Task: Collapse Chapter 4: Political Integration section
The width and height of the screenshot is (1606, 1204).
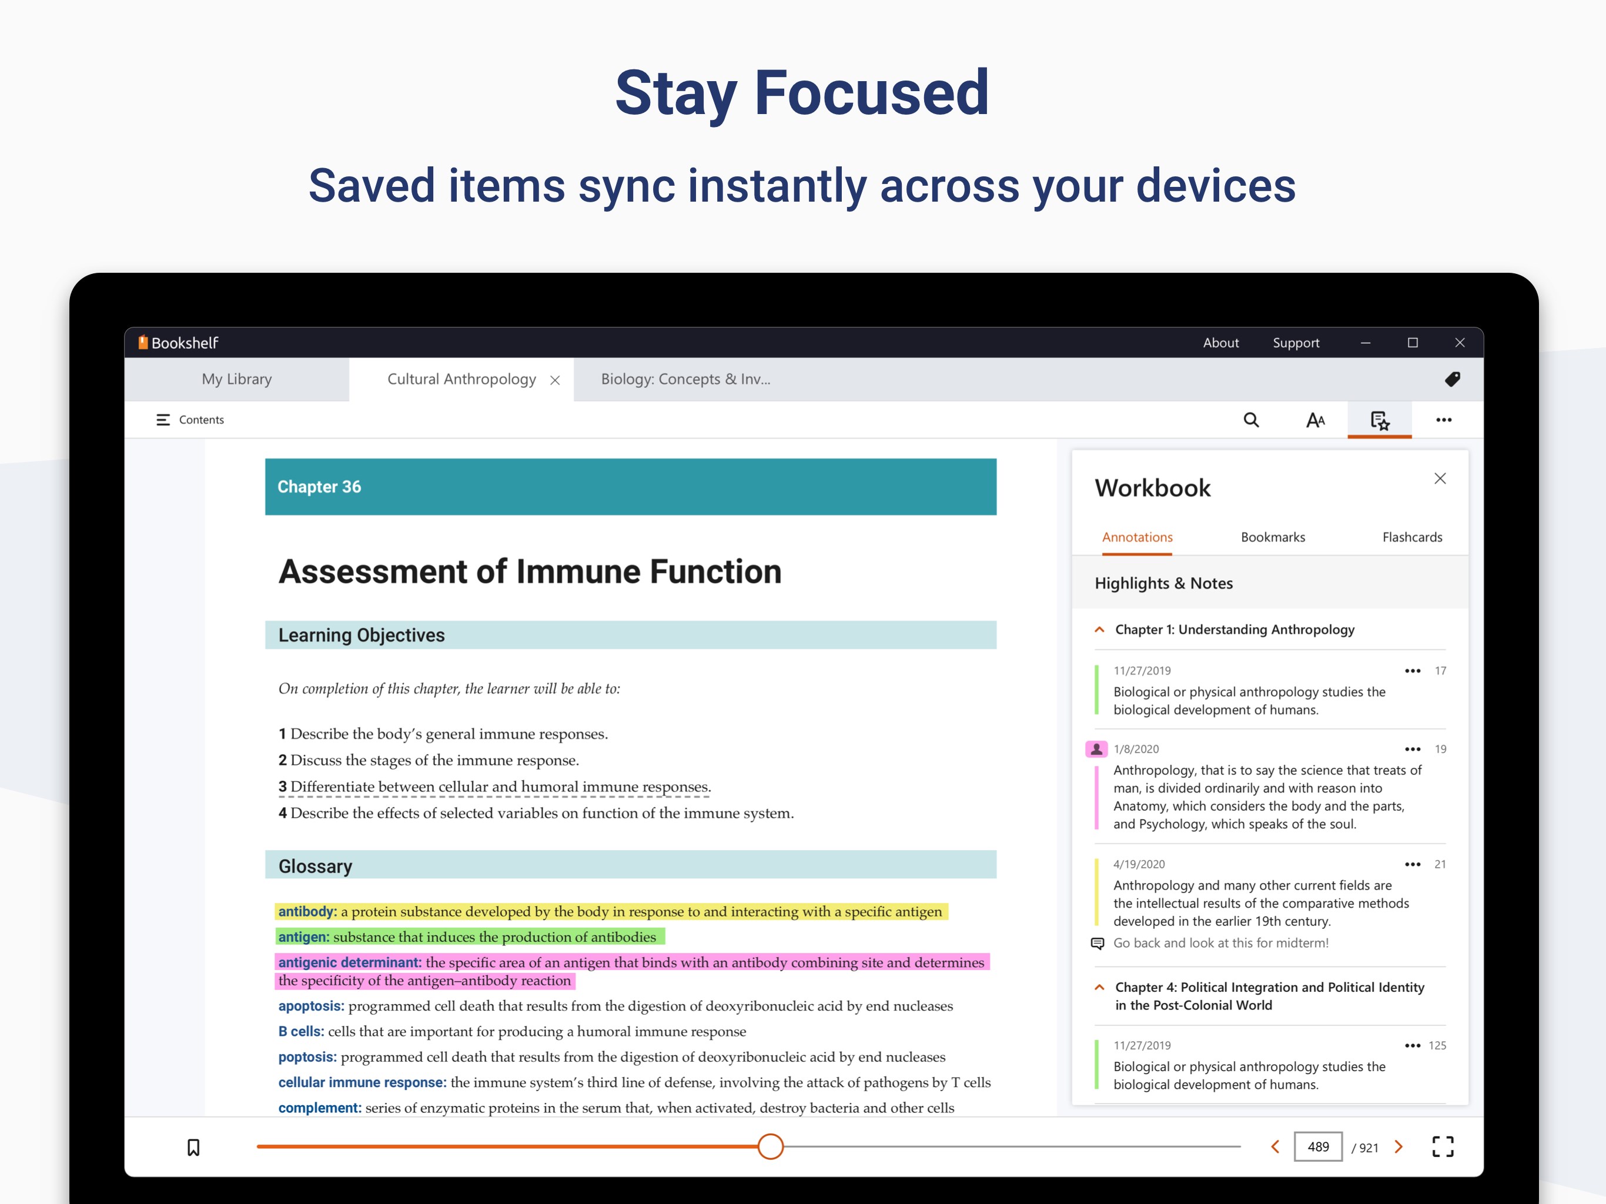Action: [x=1099, y=988]
